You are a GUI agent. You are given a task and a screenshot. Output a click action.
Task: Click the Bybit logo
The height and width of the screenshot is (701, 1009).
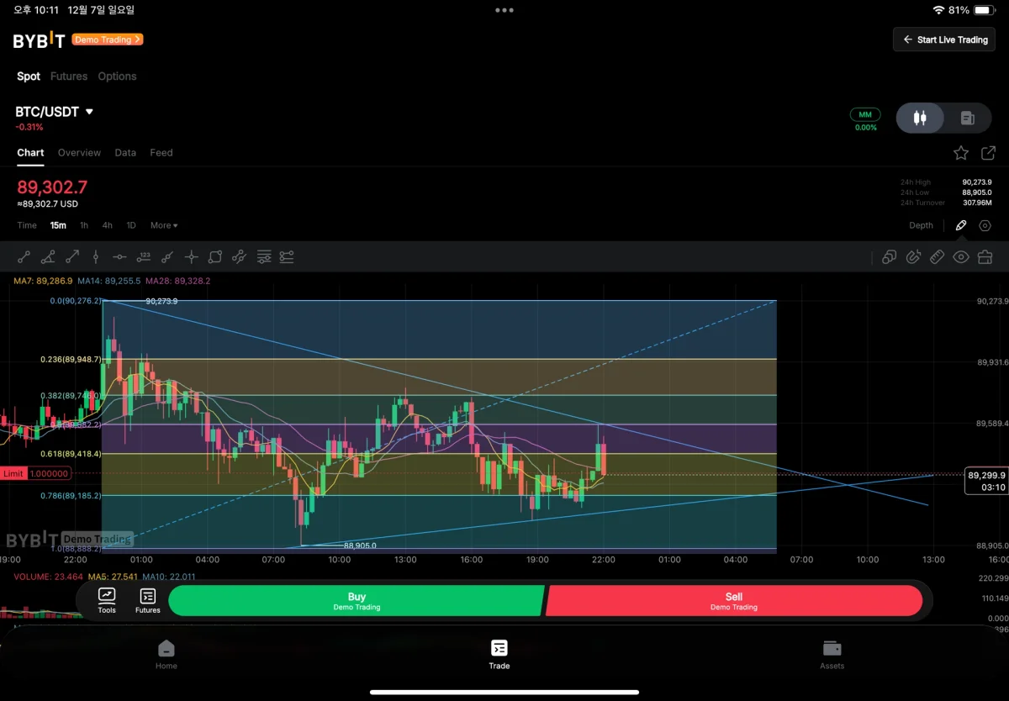39,40
